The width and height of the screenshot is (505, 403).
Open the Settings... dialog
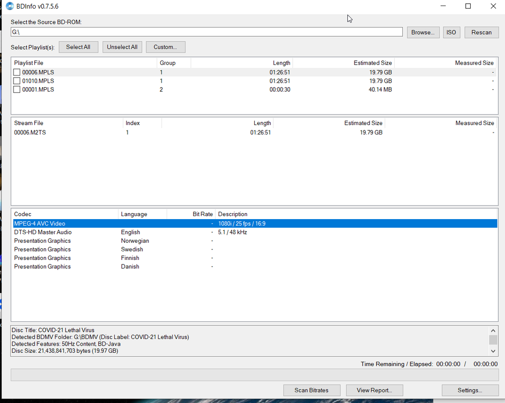[470, 390]
